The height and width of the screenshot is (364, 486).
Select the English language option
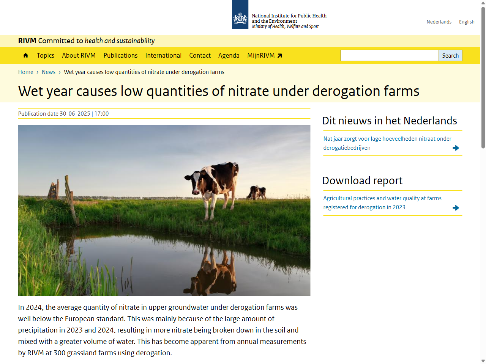point(466,22)
